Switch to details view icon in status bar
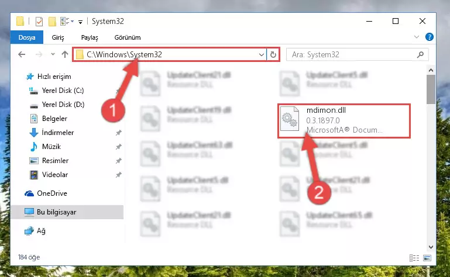The height and width of the screenshot is (277, 450). (414, 258)
